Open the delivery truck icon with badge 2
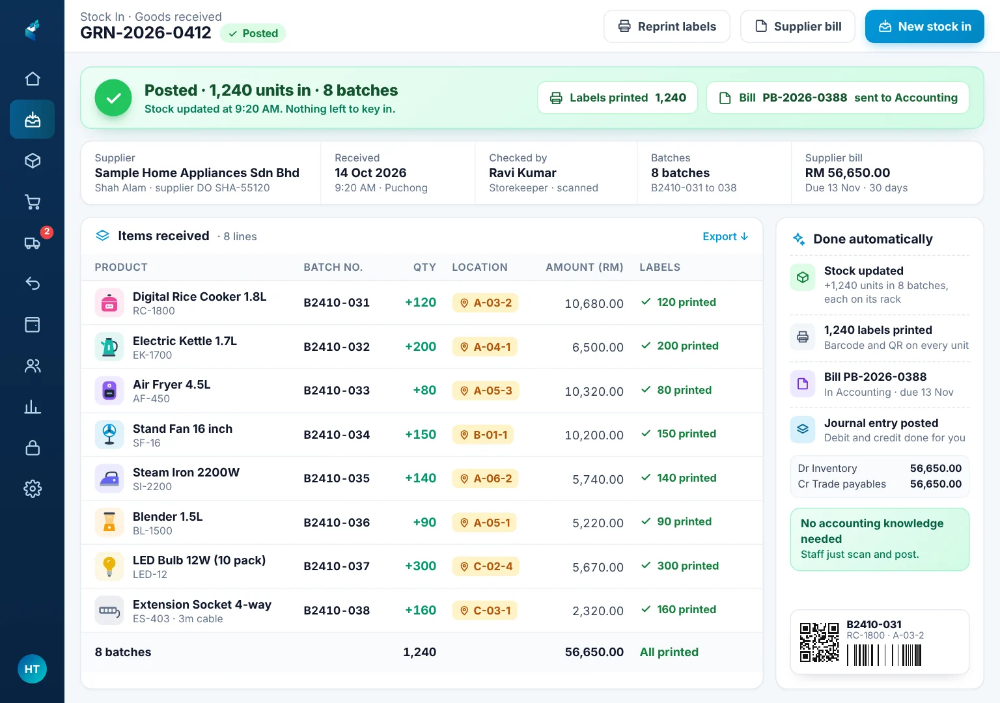The image size is (1000, 703). [33, 243]
